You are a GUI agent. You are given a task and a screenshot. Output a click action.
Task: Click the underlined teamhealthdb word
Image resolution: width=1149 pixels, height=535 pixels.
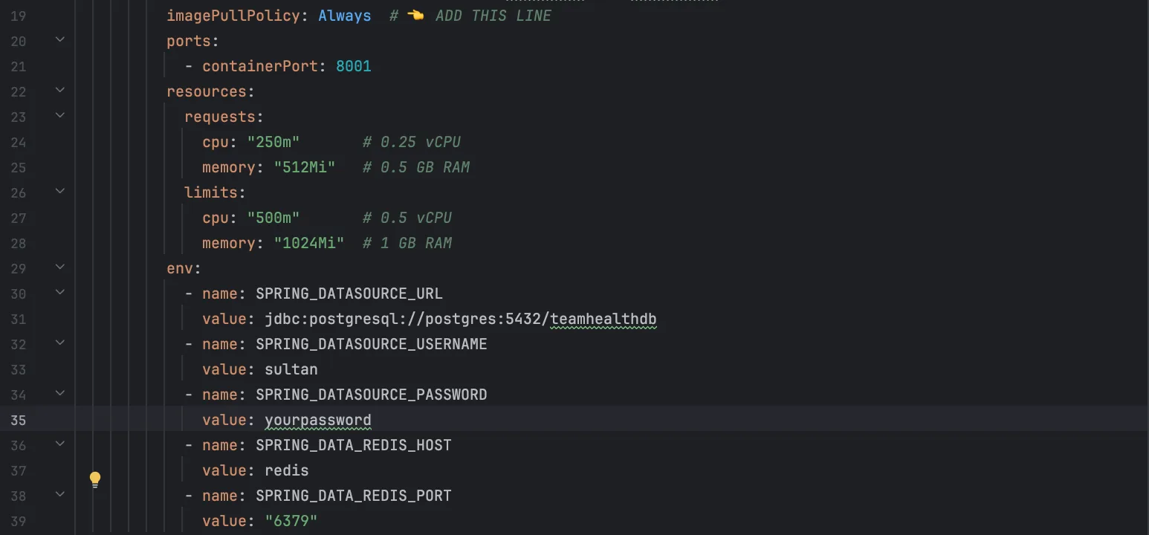coord(603,319)
